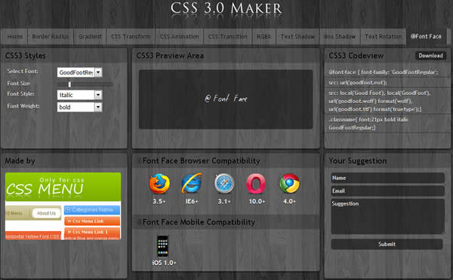Open the Font Weight dropdown arrow
This screenshot has height=280, width=453.
tap(98, 107)
